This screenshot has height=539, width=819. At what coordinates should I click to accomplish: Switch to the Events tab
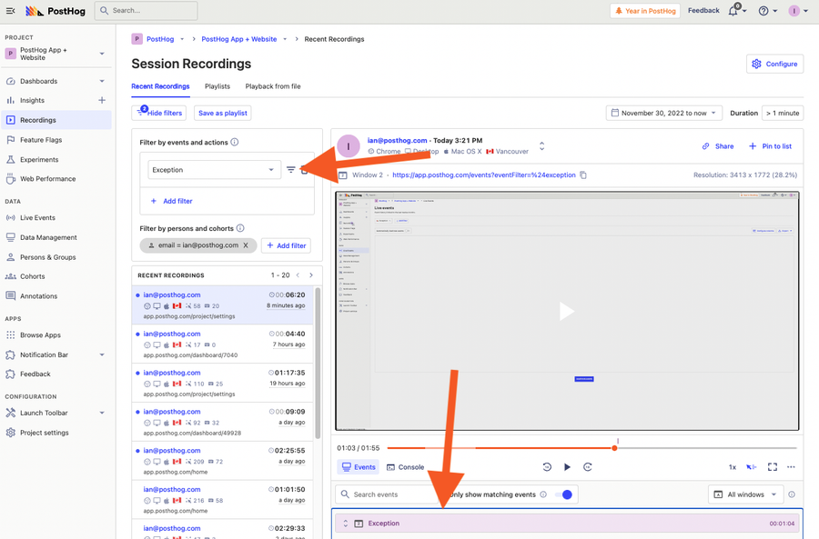(359, 467)
